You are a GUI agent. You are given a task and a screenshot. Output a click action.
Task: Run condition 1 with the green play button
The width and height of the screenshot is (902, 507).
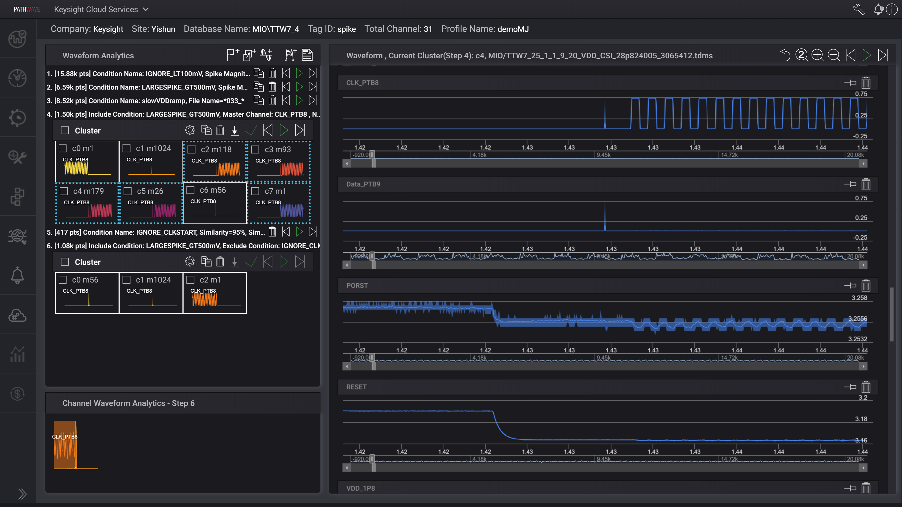(x=299, y=73)
